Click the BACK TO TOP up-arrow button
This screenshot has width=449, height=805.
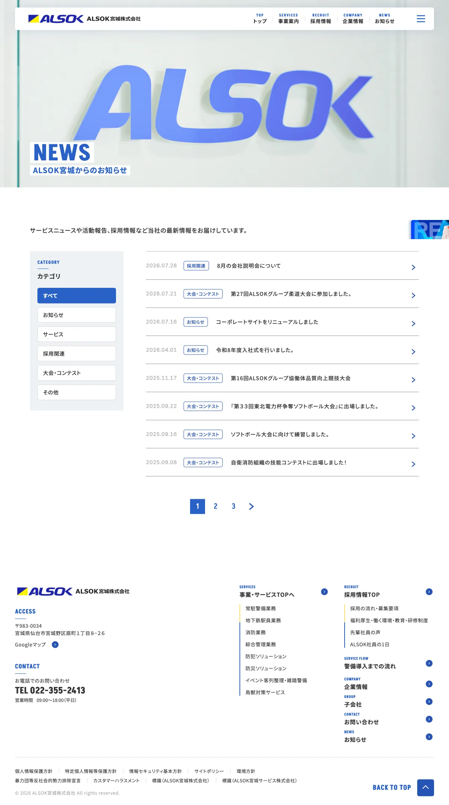click(425, 787)
